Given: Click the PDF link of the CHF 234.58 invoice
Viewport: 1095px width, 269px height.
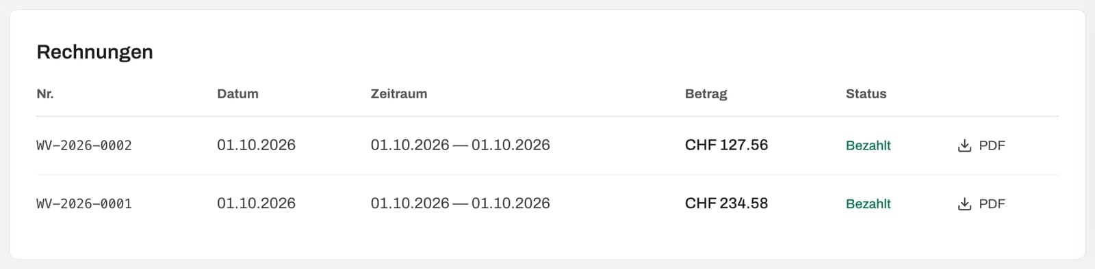Looking at the screenshot, I should pyautogui.click(x=981, y=203).
